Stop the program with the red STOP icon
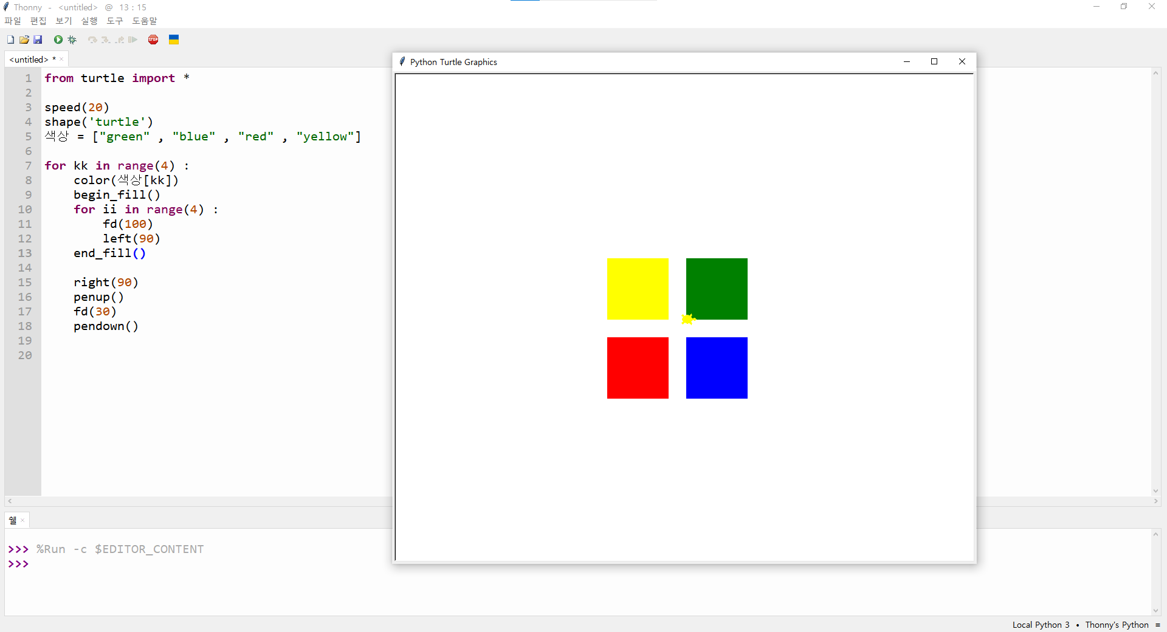This screenshot has height=632, width=1167. click(153, 39)
